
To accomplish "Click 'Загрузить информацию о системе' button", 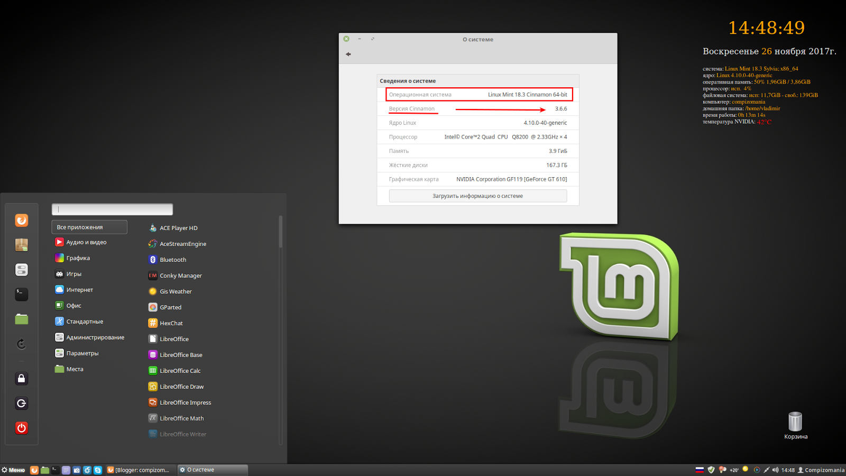I will [x=477, y=196].
